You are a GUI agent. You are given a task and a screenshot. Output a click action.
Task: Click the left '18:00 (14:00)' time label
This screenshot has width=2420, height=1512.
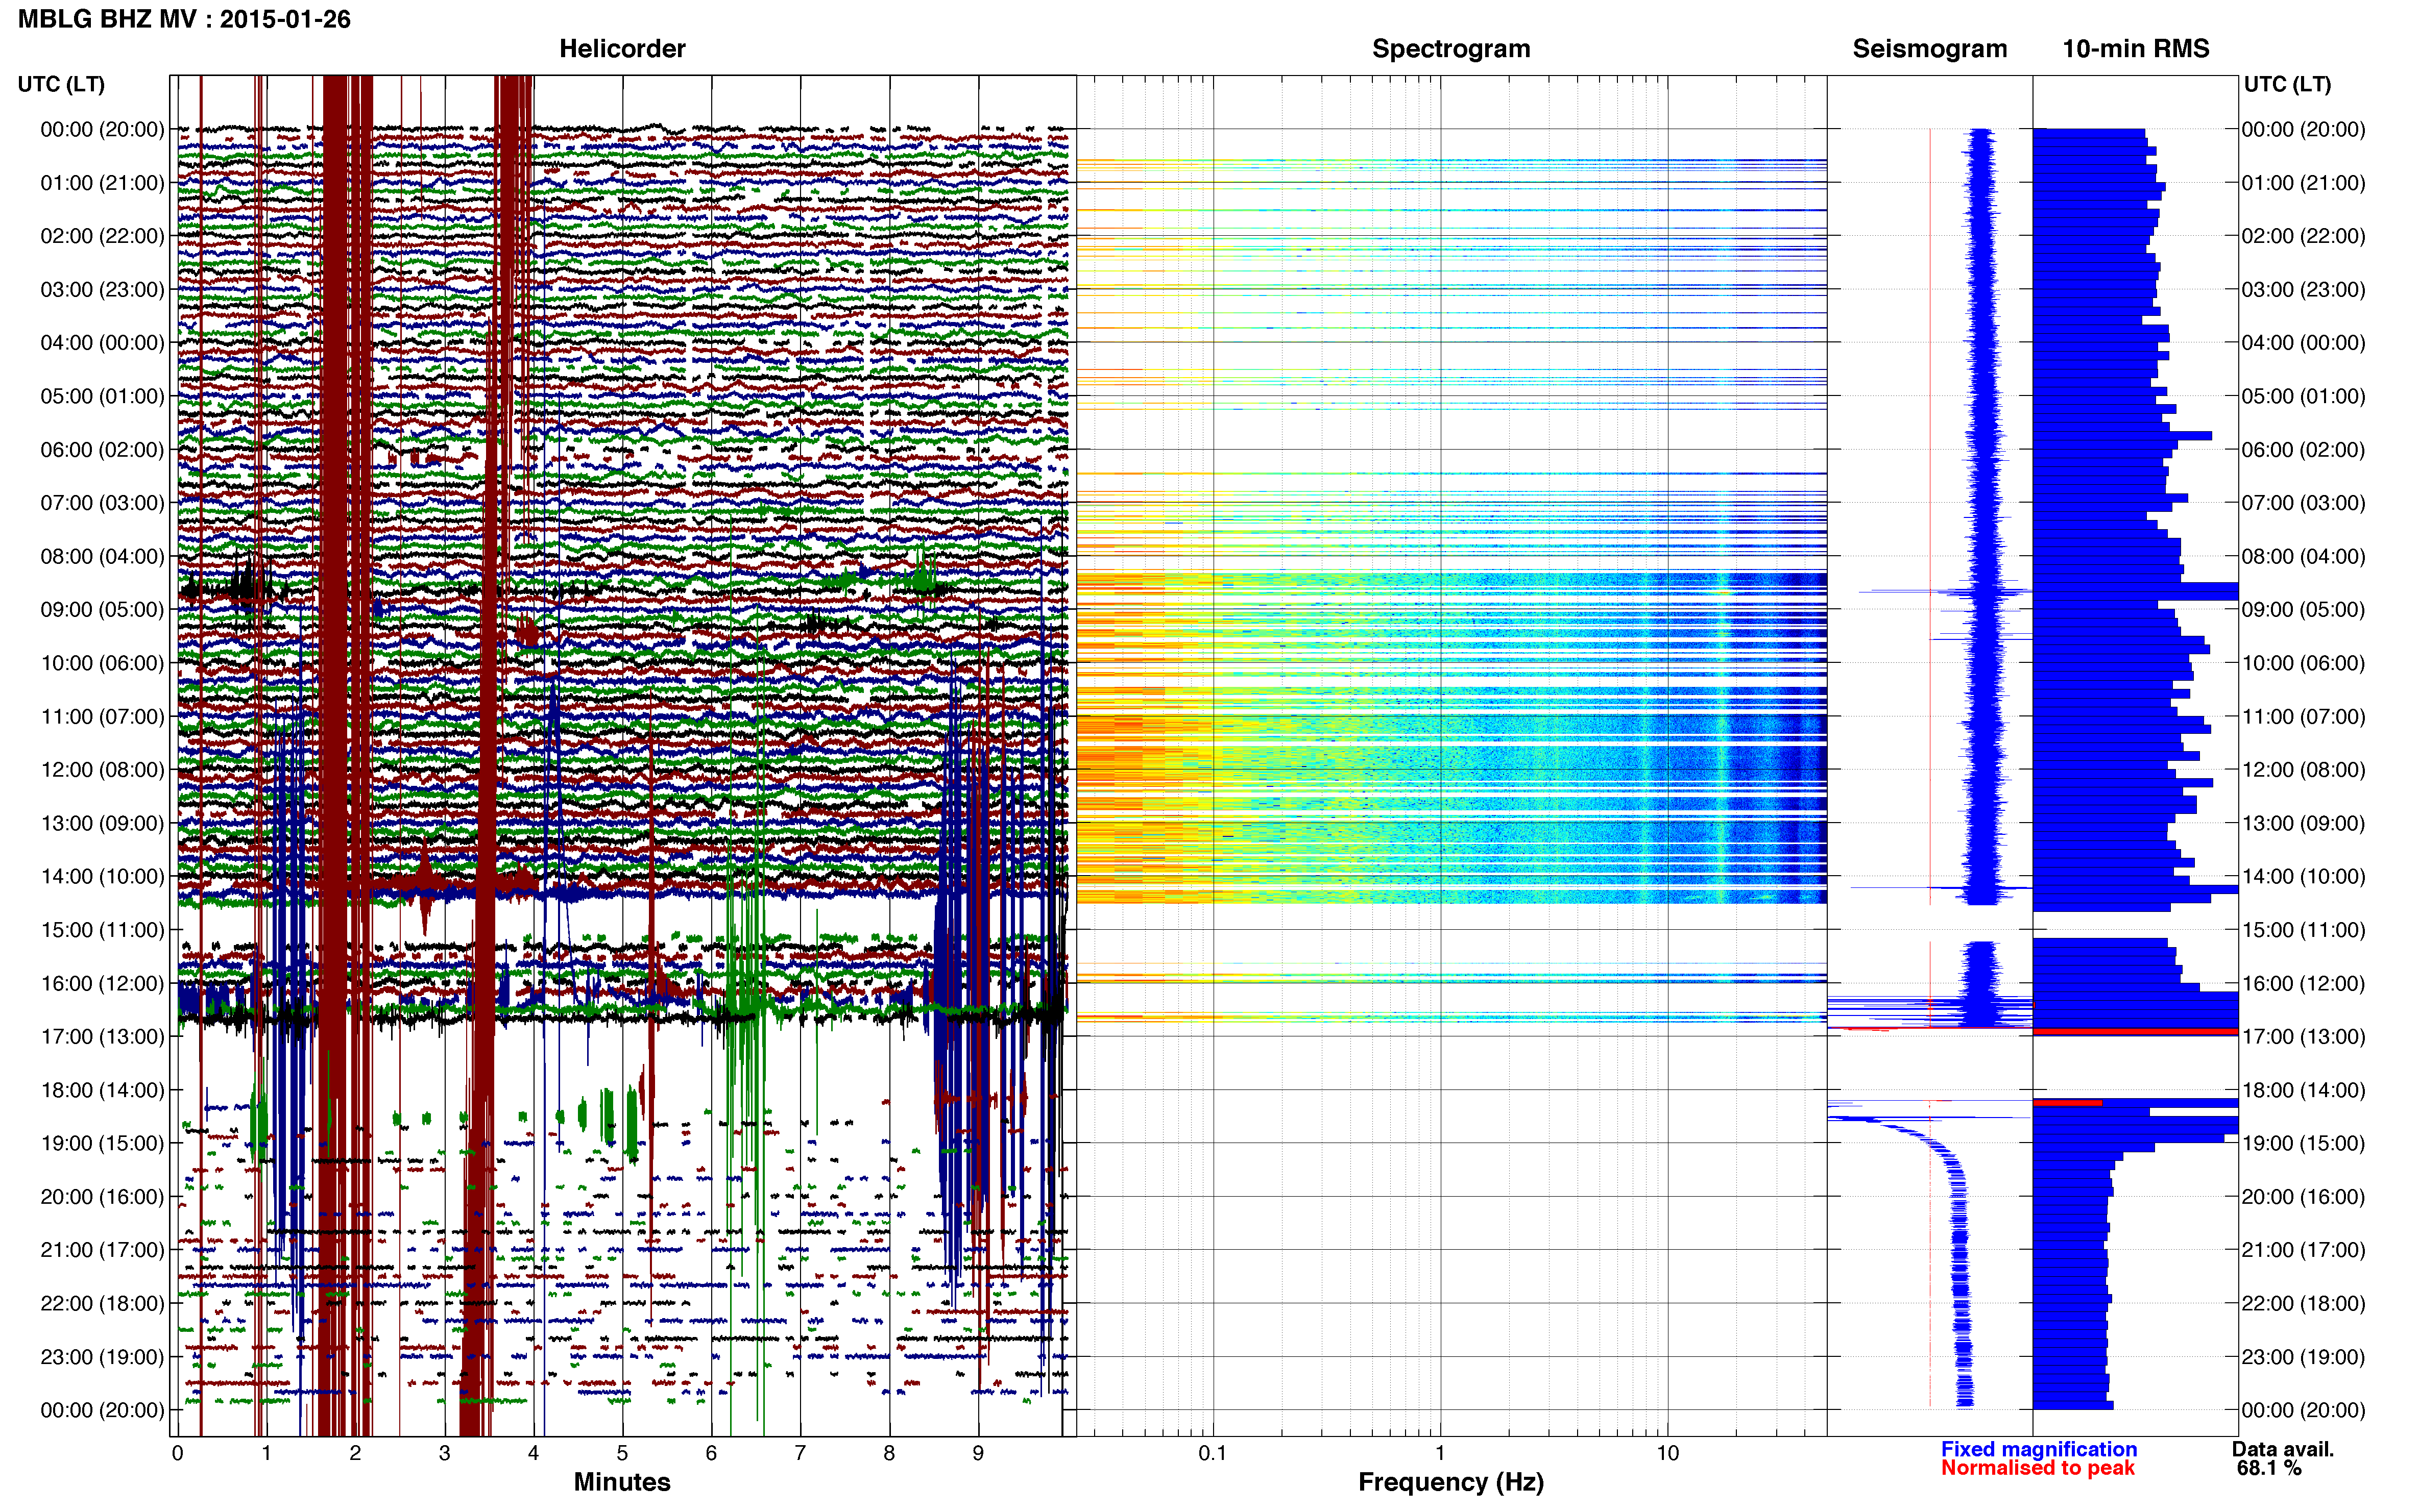(x=102, y=1090)
